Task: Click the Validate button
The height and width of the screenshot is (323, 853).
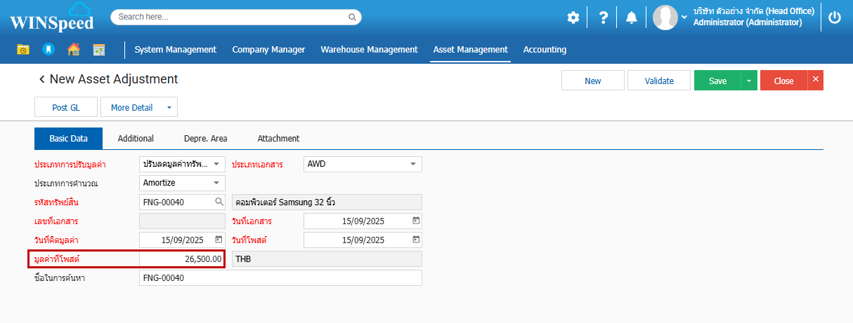Action: [x=659, y=81]
